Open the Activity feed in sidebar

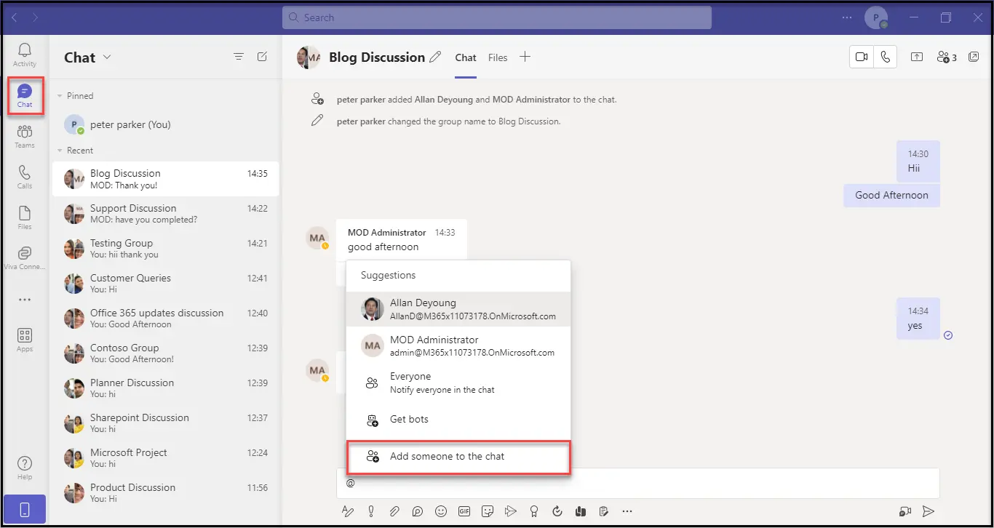[x=25, y=54]
